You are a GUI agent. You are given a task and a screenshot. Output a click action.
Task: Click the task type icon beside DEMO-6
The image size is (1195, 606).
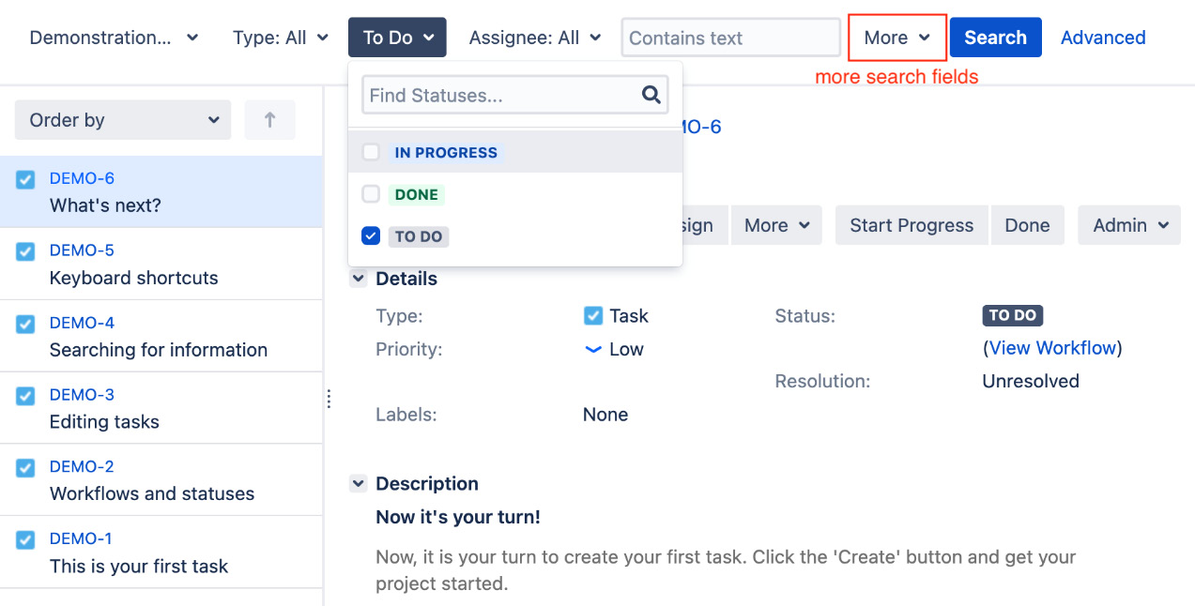click(25, 180)
